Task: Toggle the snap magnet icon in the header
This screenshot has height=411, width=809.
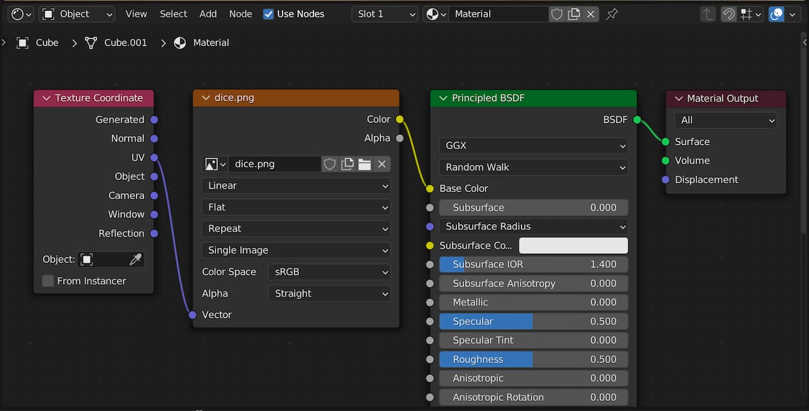Action: 729,14
